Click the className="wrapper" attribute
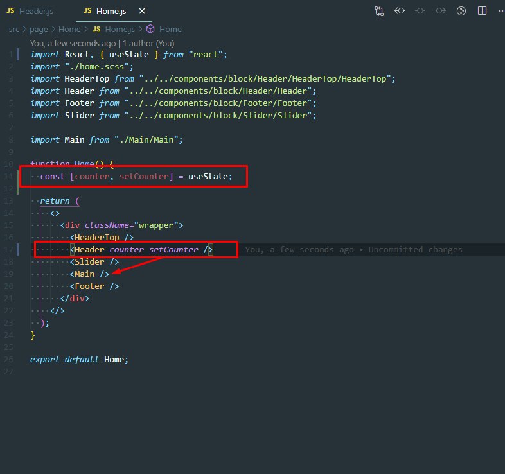Screen dimensions: 505x474 [132, 225]
